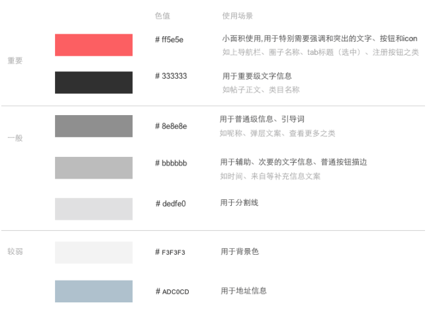The width and height of the screenshot is (429, 311).
Task: Pick the blue-gray ADC0CD color swatch
Action: tap(93, 291)
